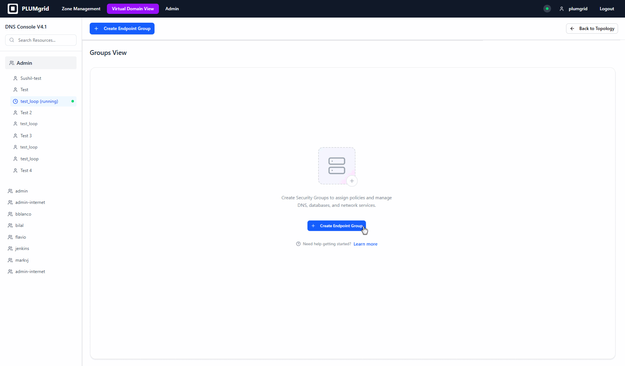Open the Learn more link
Image resolution: width=625 pixels, height=366 pixels.
365,244
